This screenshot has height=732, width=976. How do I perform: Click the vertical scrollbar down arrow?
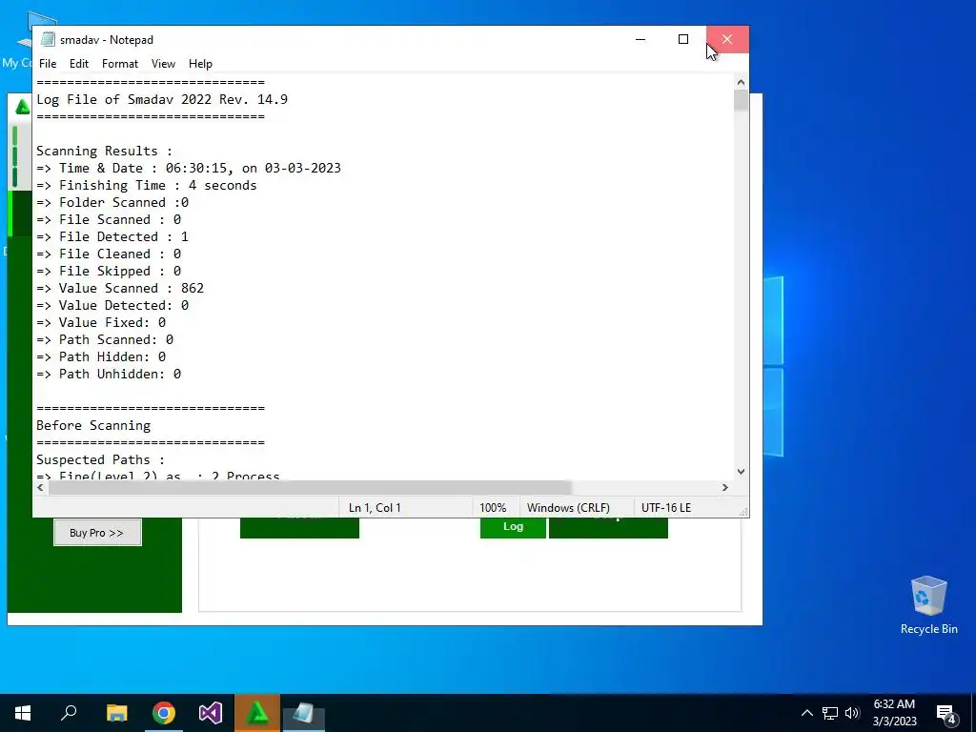pos(741,472)
